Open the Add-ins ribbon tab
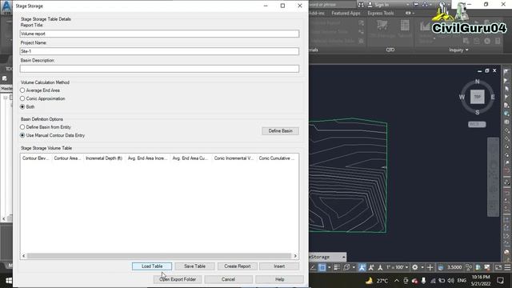The image size is (512, 288). (x=317, y=14)
